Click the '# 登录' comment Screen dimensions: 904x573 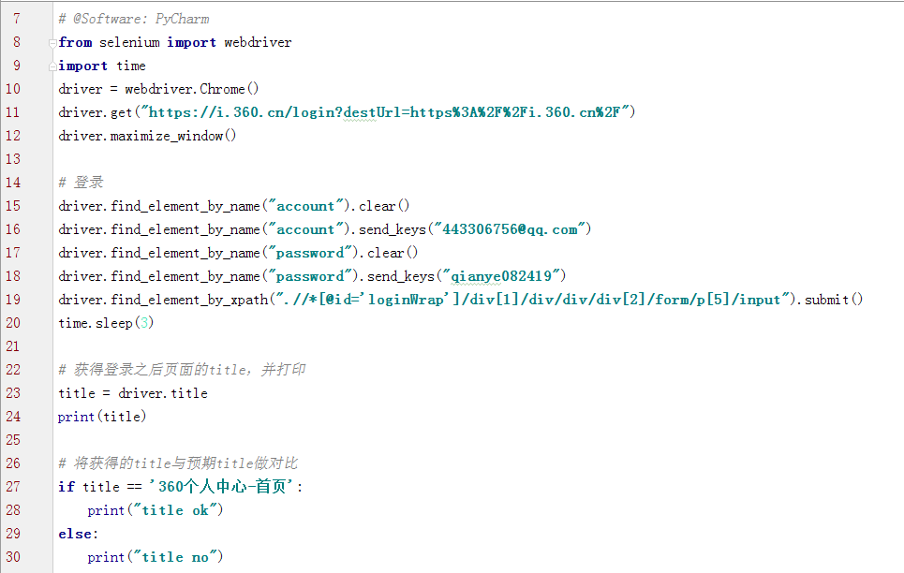coord(81,183)
